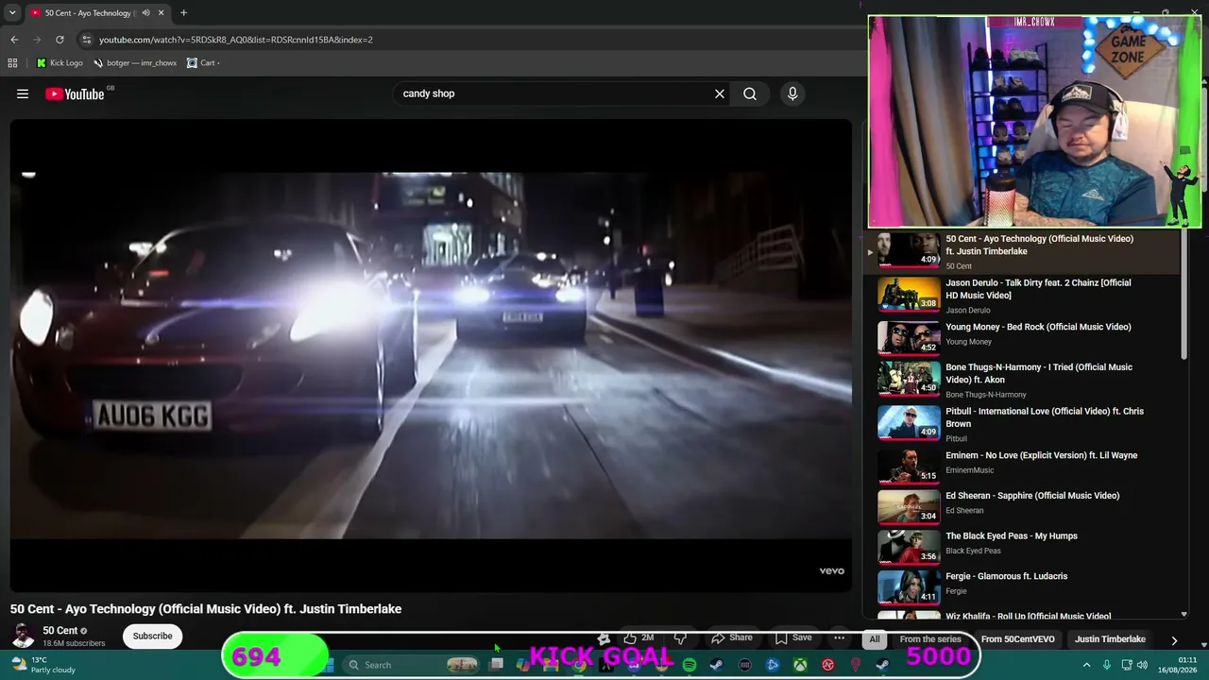1209x680 pixels.
Task: Open the YouTube guide hamburger menu
Action: [23, 93]
